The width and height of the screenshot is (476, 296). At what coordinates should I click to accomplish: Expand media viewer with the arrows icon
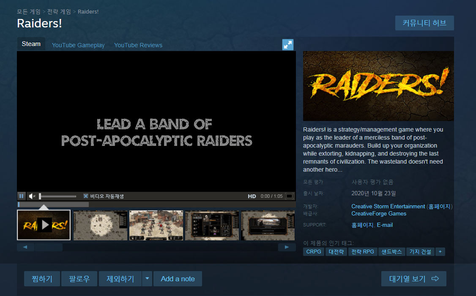click(x=288, y=45)
